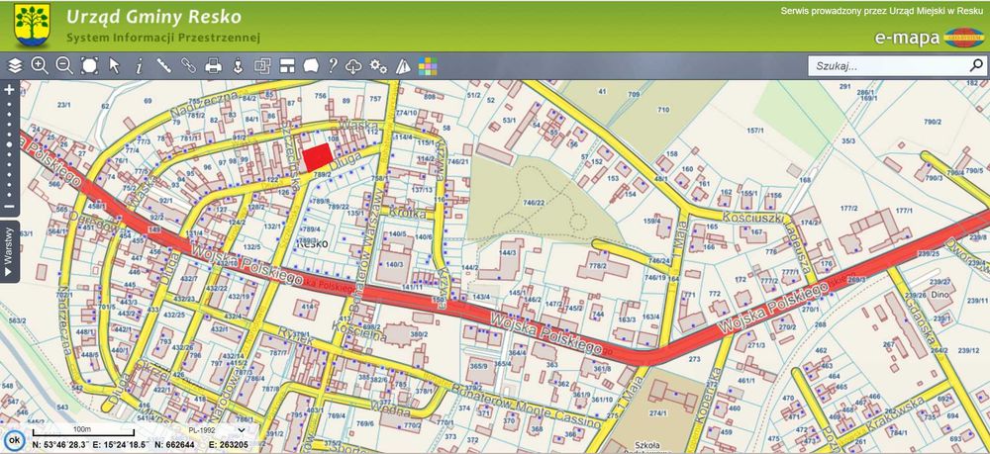Open the PL-1992 coordinate system dropdown
The image size is (990, 454).
[x=217, y=430]
